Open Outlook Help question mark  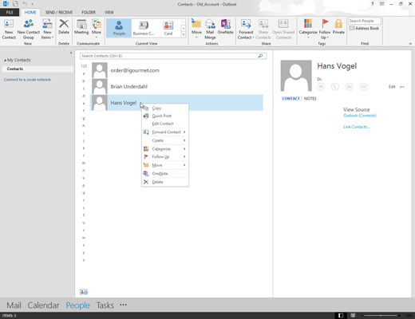373,4
